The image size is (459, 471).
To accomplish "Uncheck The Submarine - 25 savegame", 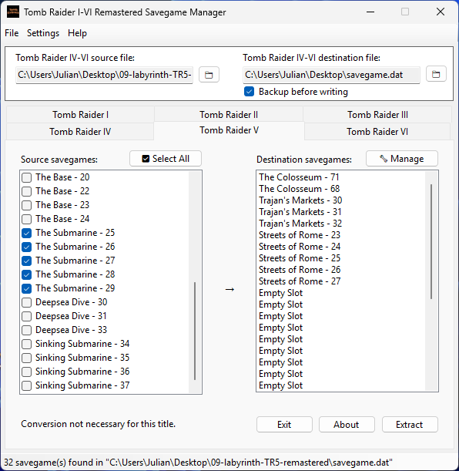I will point(27,233).
